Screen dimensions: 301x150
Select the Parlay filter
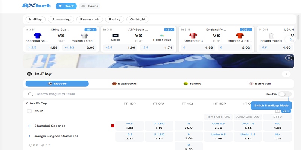coord(115,19)
